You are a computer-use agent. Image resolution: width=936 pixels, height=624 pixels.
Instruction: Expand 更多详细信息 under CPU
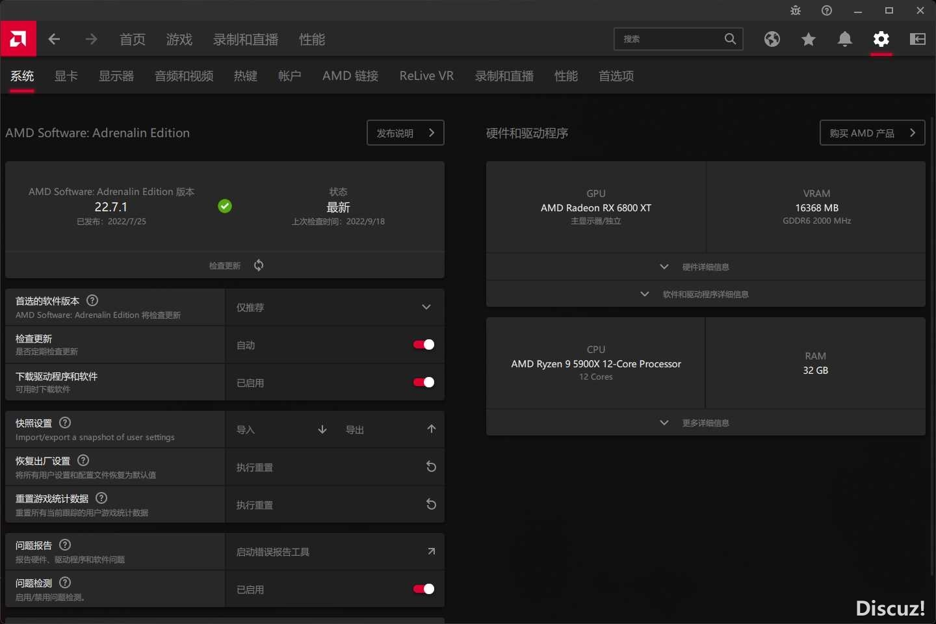coord(706,422)
